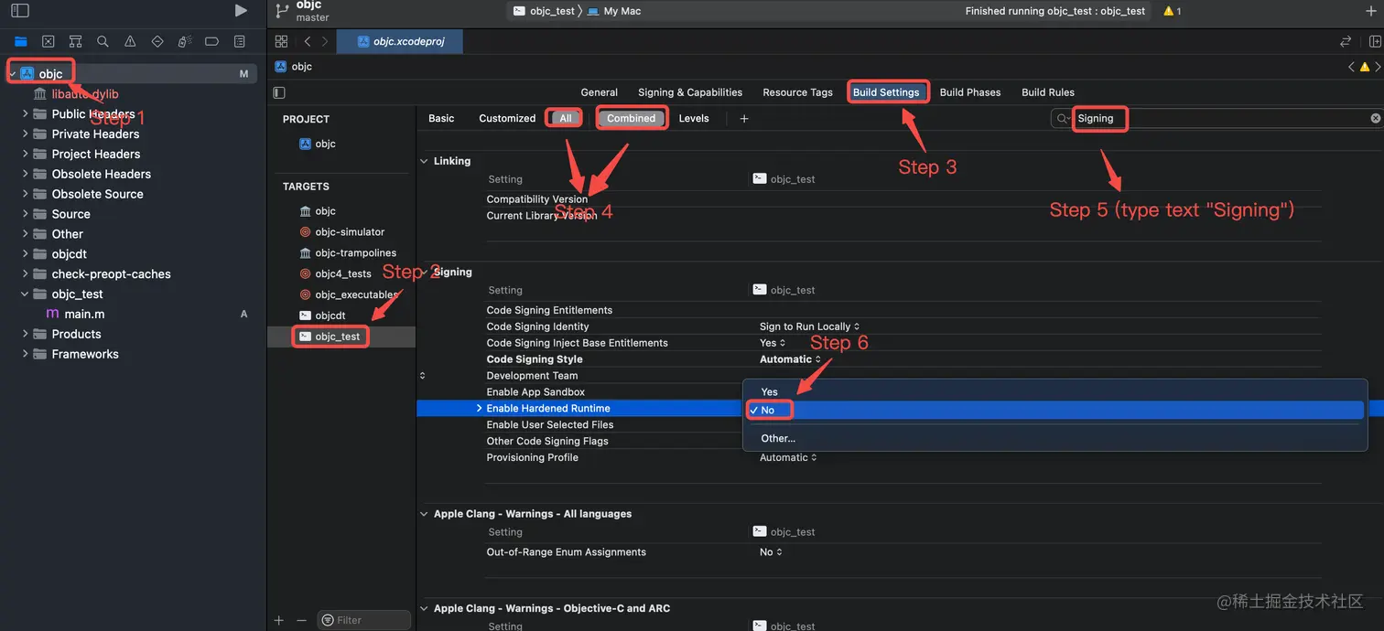Image resolution: width=1384 pixels, height=631 pixels.
Task: Open Code Signing Identity value dropdown
Action: [809, 326]
